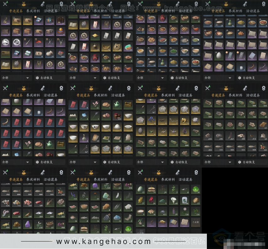This screenshot has width=268, height=249.
Task: Select mushrooms with count 626 in bottom-left panel
Action: [6, 203]
